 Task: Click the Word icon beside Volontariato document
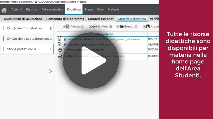pyautogui.click(x=65, y=39)
